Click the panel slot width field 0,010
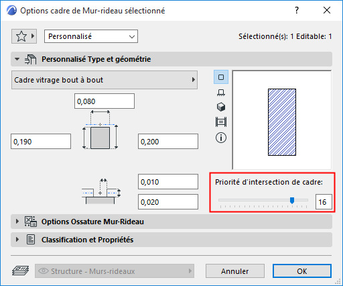Viewport: 343px width, 286px height. click(x=168, y=182)
